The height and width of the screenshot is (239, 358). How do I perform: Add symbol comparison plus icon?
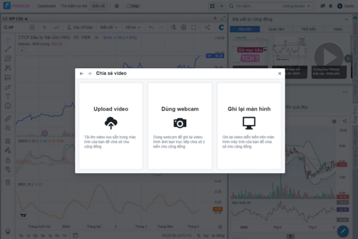[32, 27]
